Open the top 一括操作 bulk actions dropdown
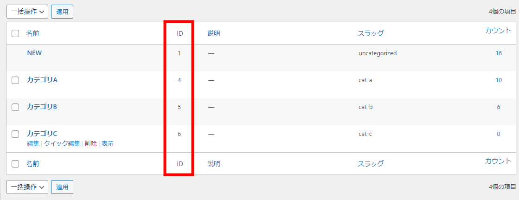This screenshot has width=519, height=200. point(27,12)
